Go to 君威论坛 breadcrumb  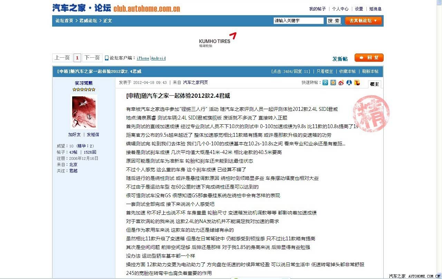point(88,21)
